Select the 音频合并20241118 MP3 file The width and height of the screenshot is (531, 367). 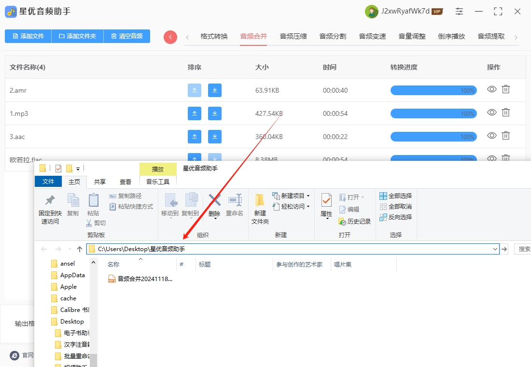click(140, 279)
